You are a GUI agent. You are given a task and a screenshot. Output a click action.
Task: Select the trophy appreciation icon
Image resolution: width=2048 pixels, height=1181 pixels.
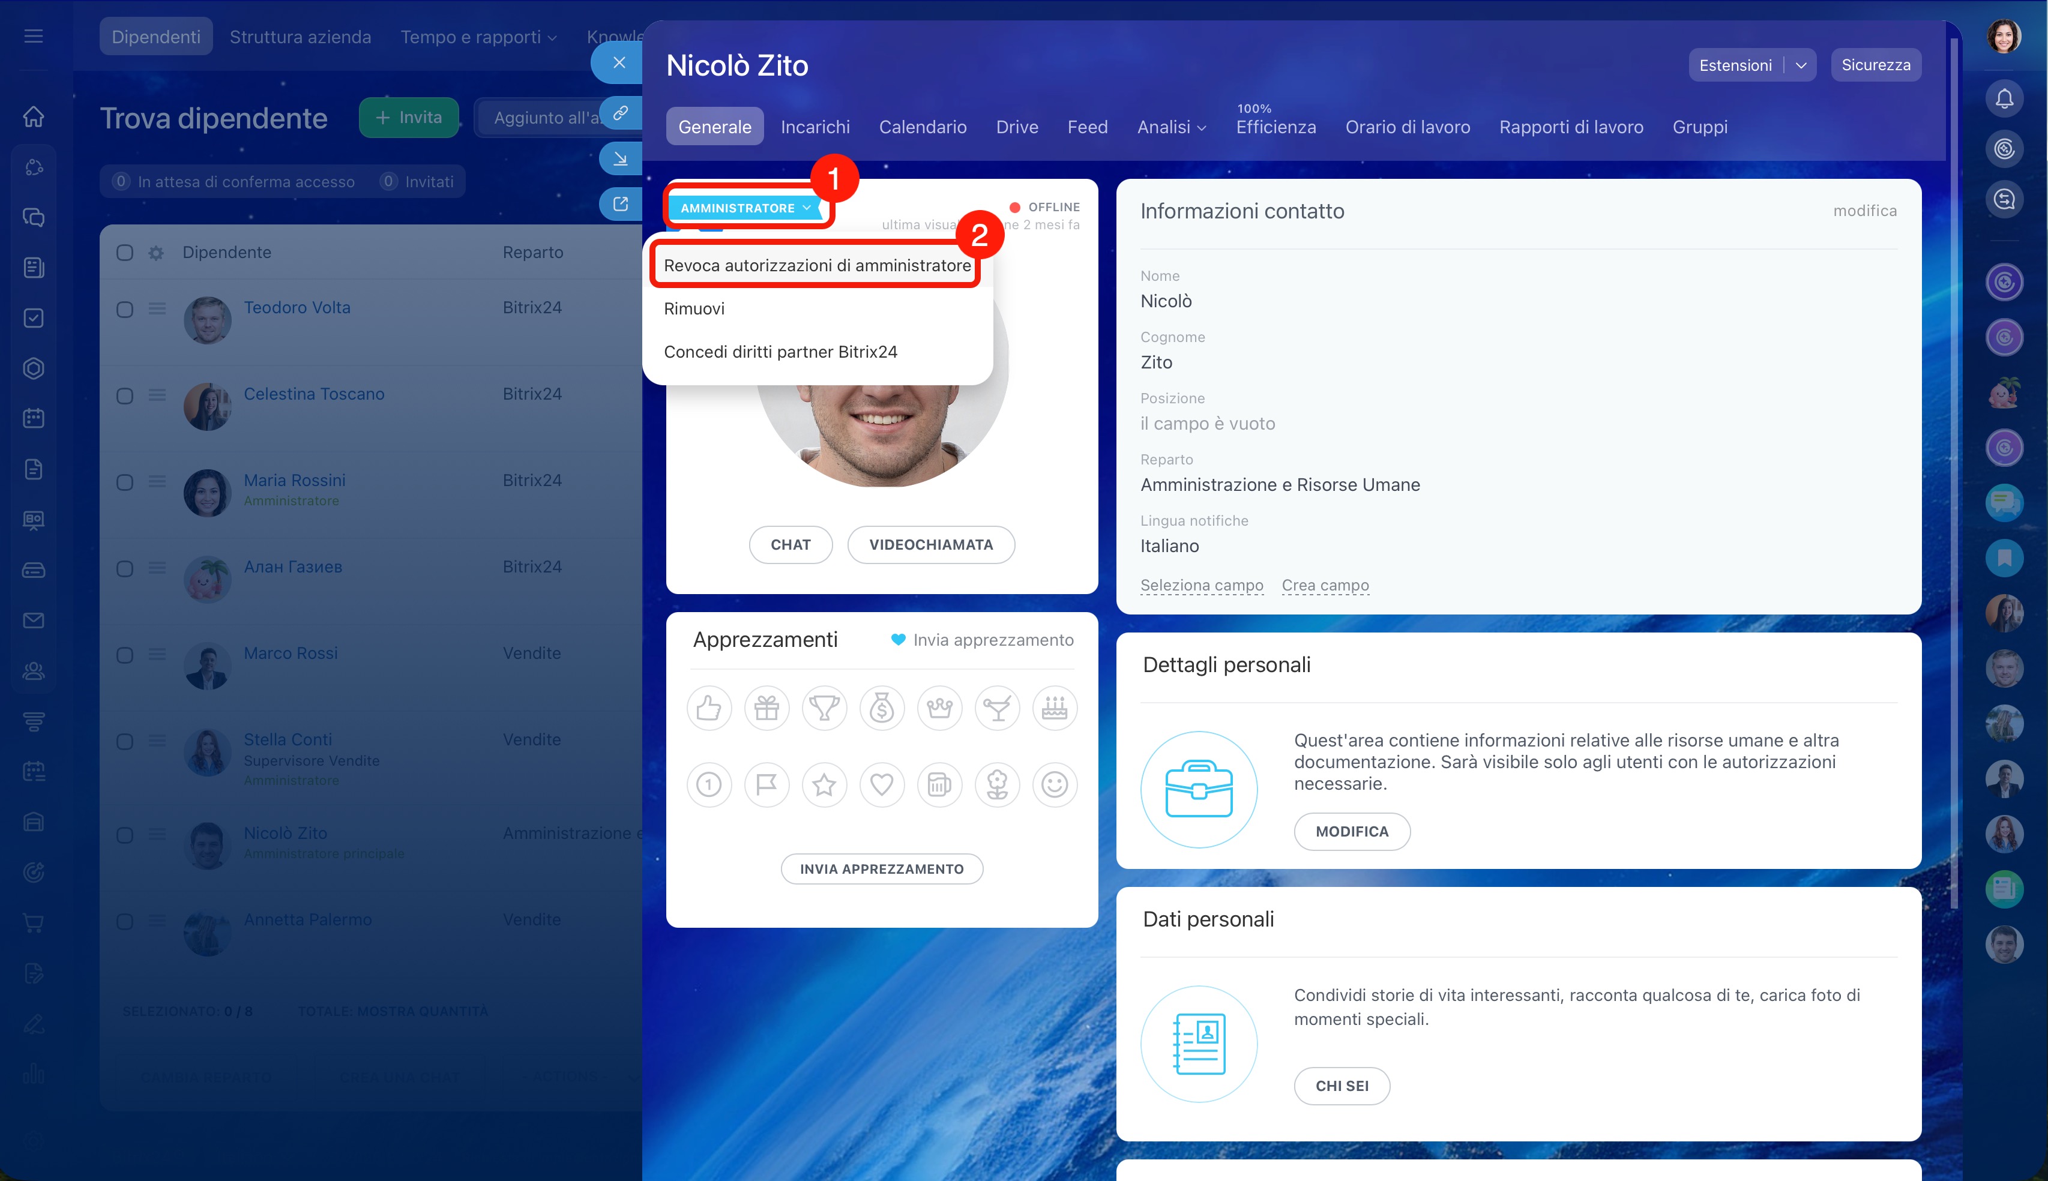coord(824,708)
